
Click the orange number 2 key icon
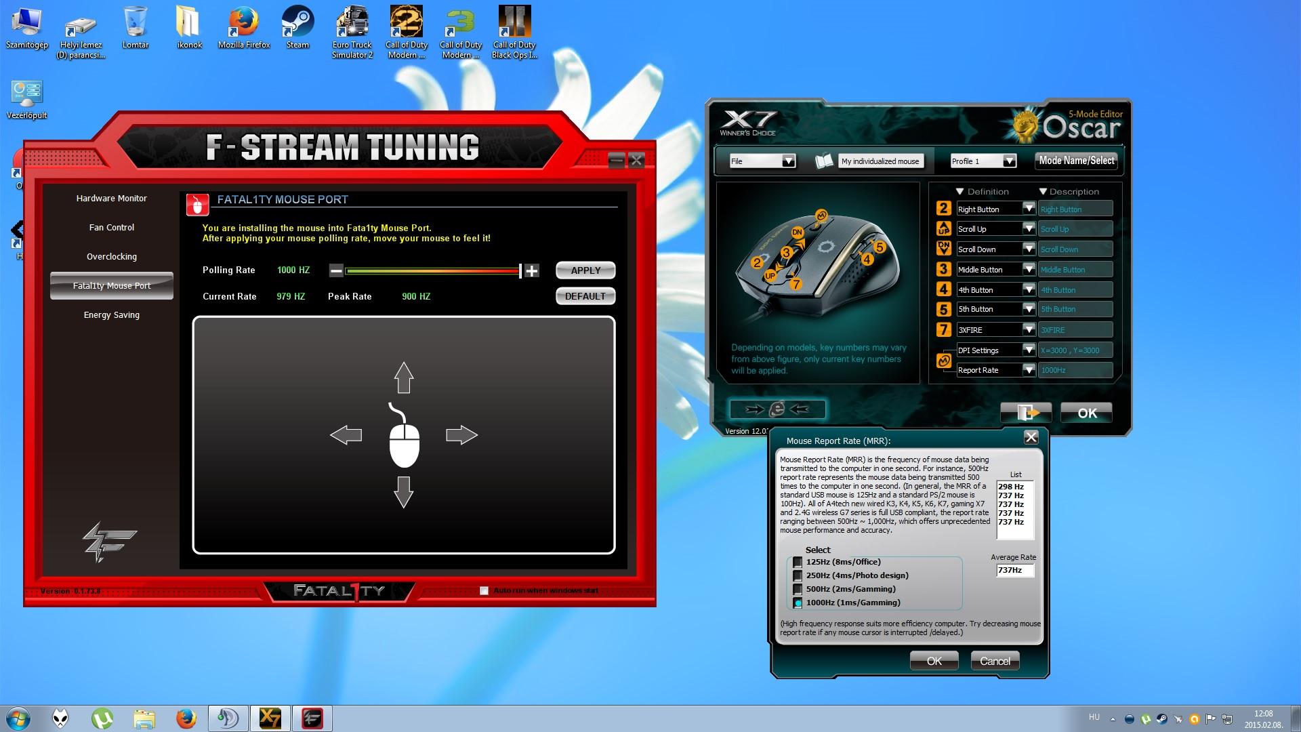(x=943, y=209)
